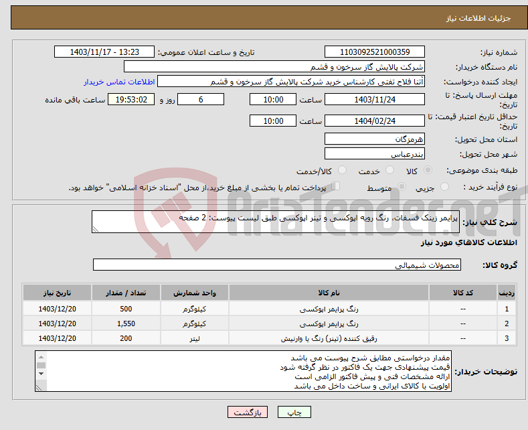Screen dimensions: 528x430
Task: Click the remaining days field showing 6
Action: [x=201, y=99]
